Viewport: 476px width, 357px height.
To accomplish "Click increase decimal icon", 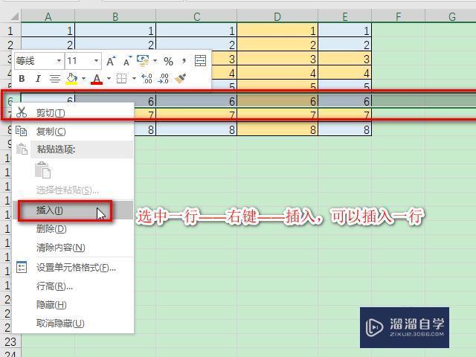I will click(x=147, y=79).
